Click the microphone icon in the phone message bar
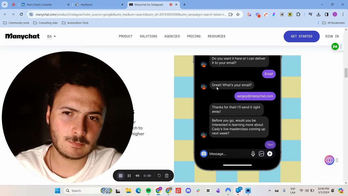Viewport: 348px width, 196px height. 253,154
